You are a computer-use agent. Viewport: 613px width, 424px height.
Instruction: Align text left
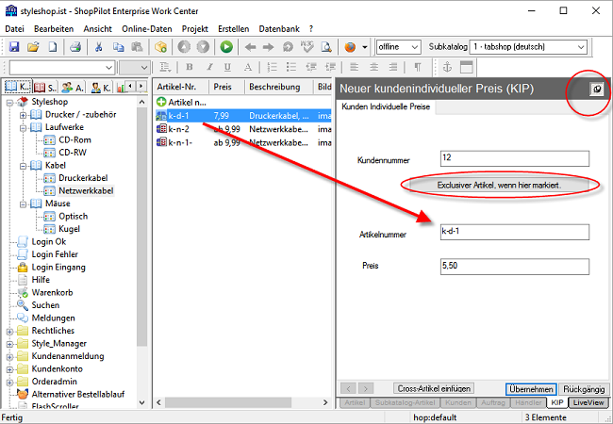355,67
